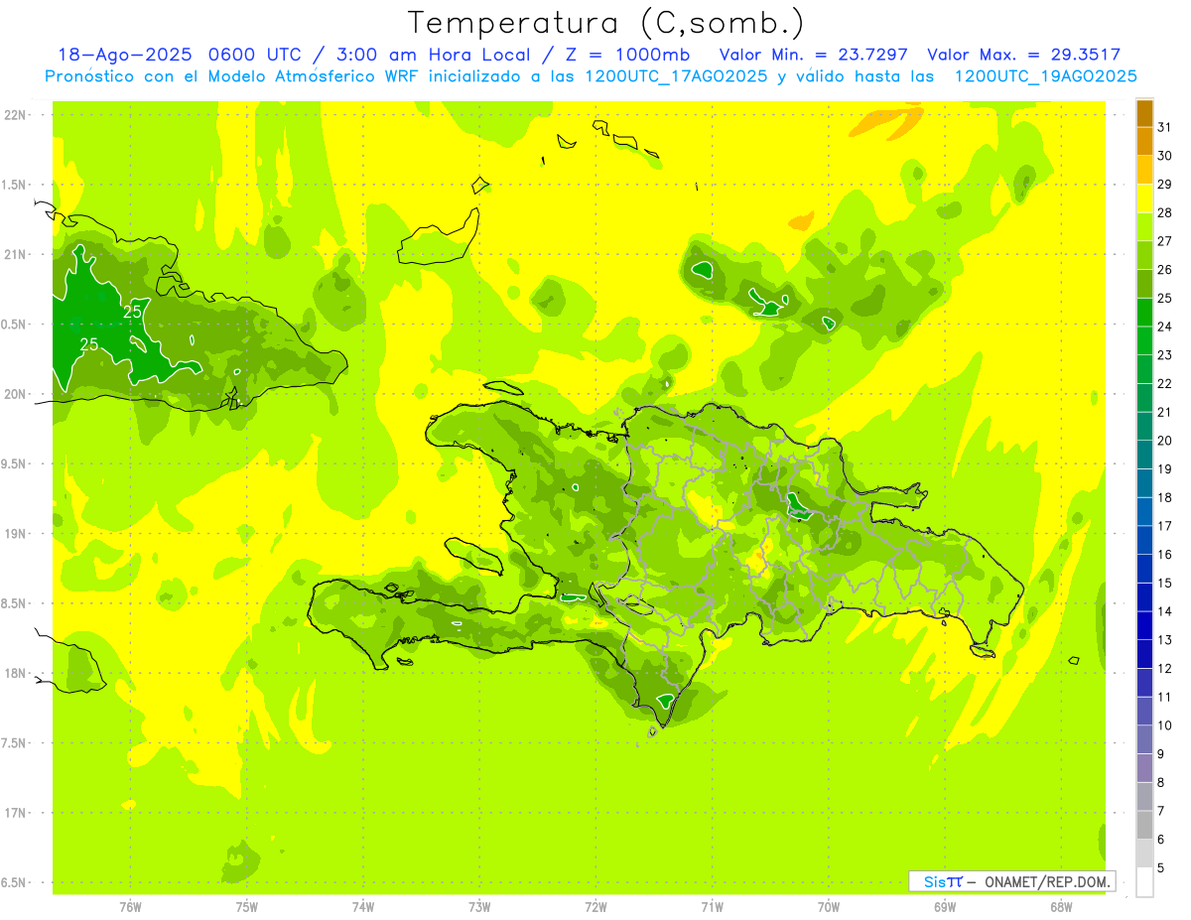
Task: Pick the teal swatch between 19 and 20
Action: pyautogui.click(x=1144, y=455)
